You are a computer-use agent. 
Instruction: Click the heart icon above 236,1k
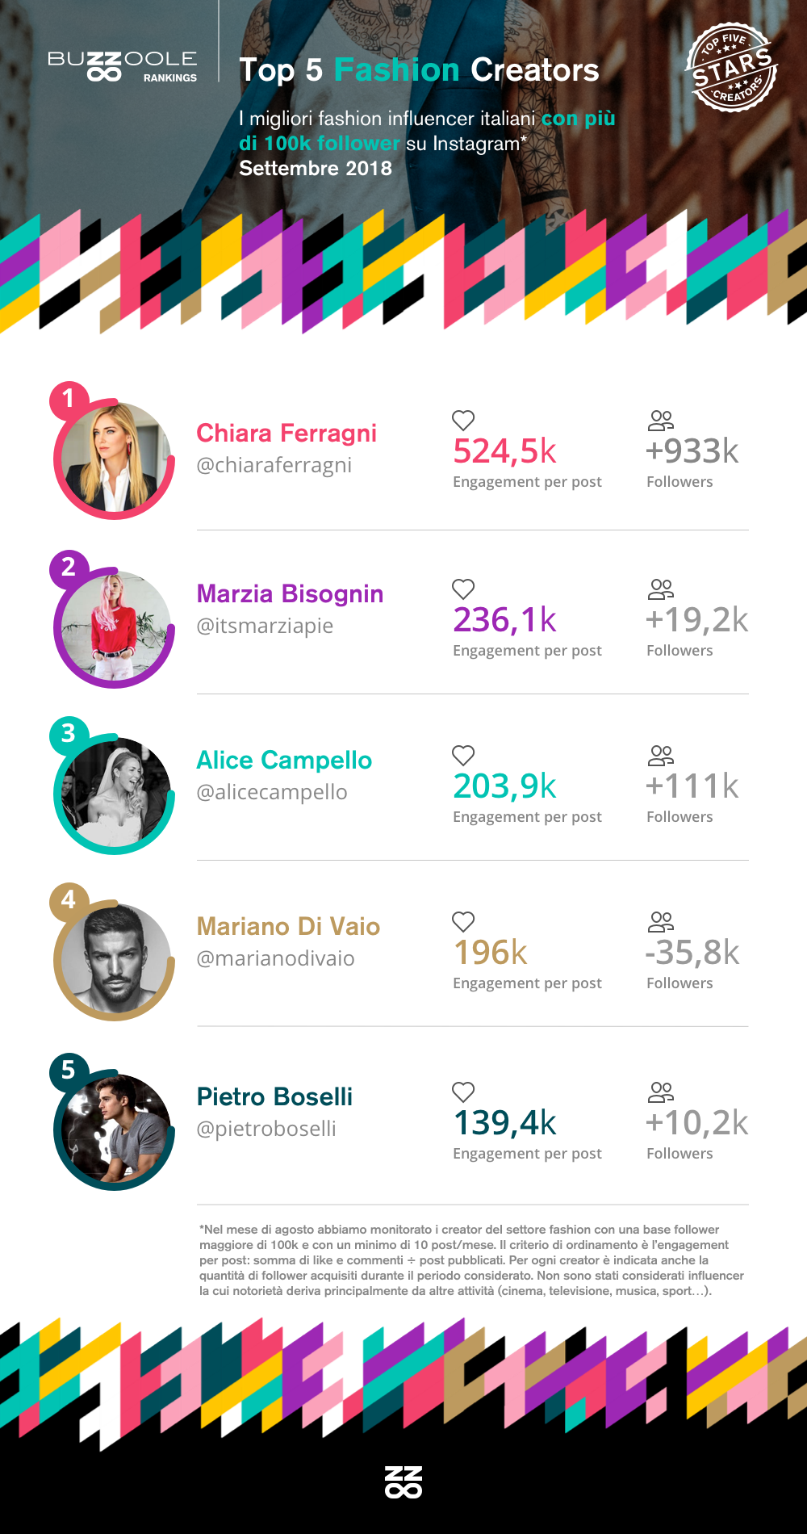462,589
